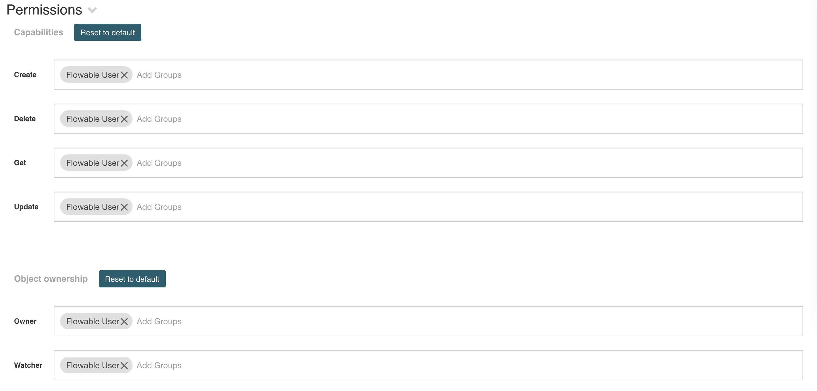
Task: Click the Permissions heading
Action: (45, 10)
